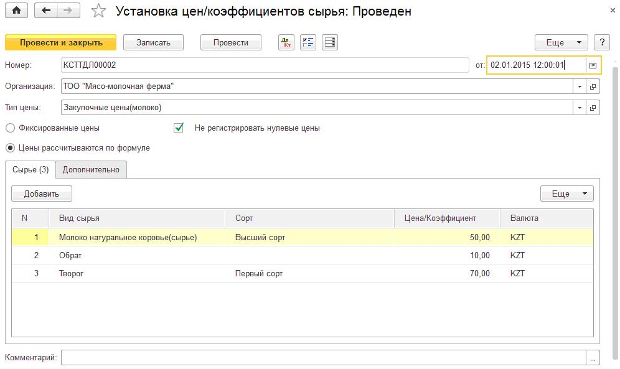
Task: Expand the Тип цены dropdown list
Action: tap(580, 108)
